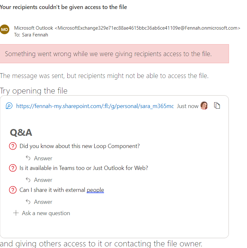247x248 pixels.
Task: Click the plus icon to add question
Action: coord(16,213)
